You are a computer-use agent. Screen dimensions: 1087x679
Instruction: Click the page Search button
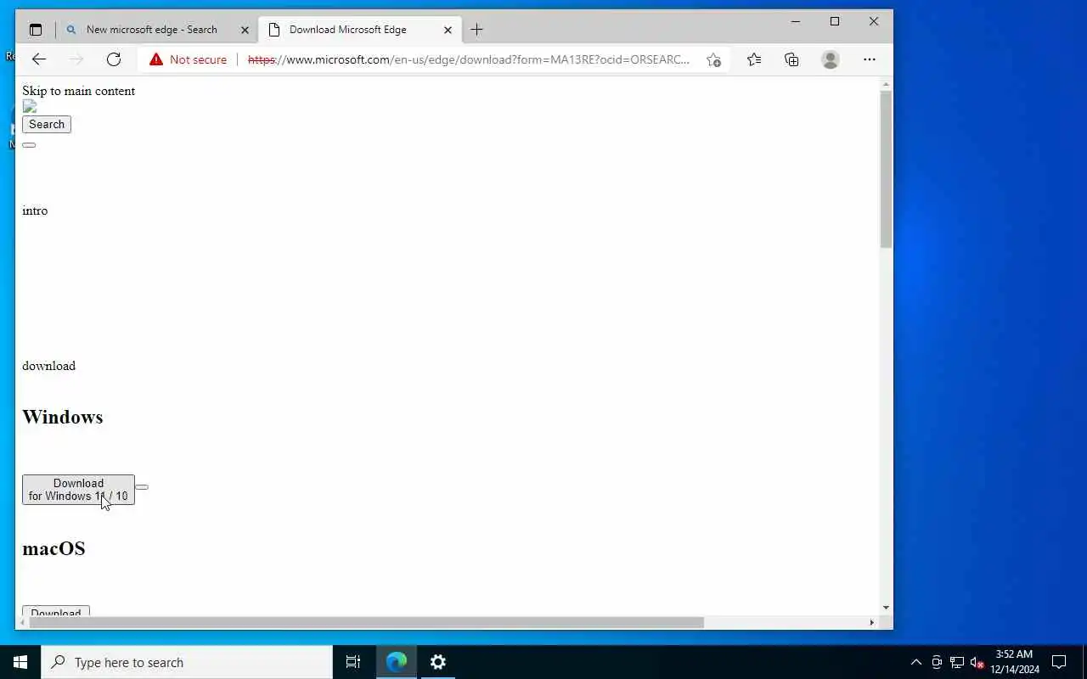(47, 124)
